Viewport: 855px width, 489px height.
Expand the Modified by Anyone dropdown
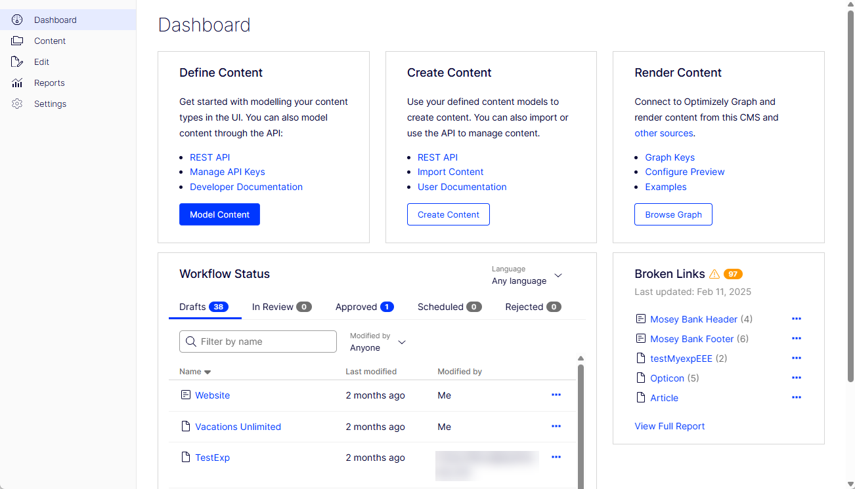pos(378,342)
